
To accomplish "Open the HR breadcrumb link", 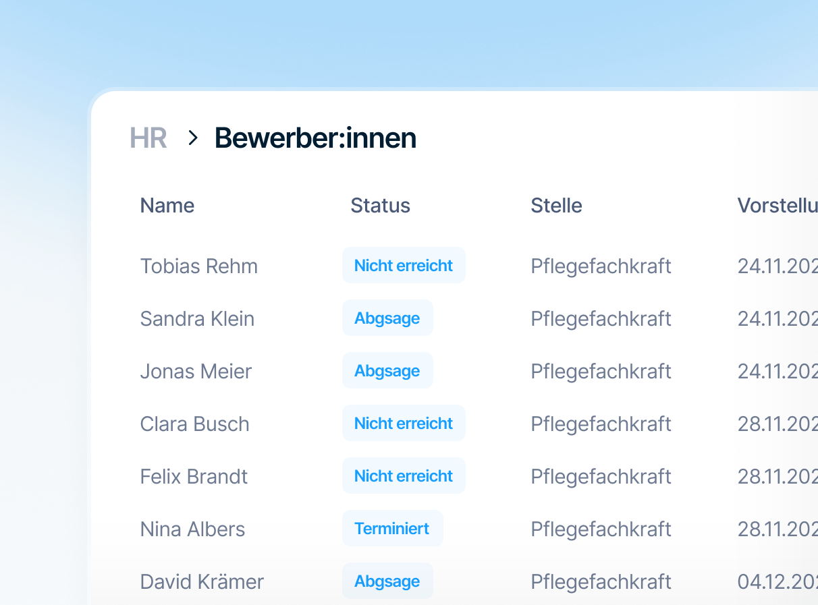I will [148, 138].
